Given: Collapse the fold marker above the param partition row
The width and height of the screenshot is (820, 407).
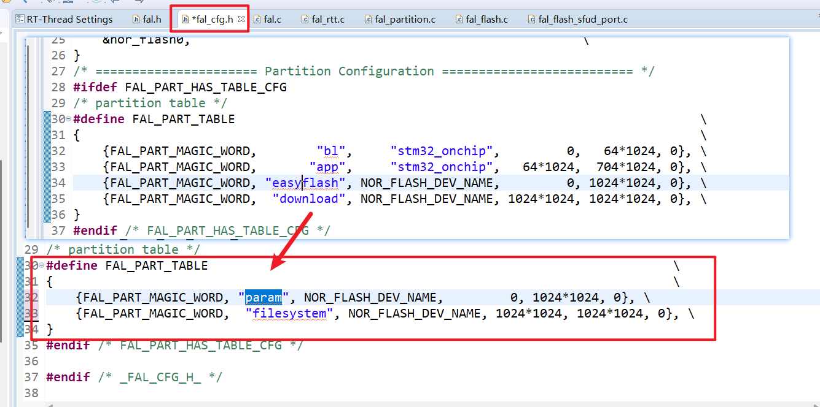Looking at the screenshot, I should pos(42,265).
